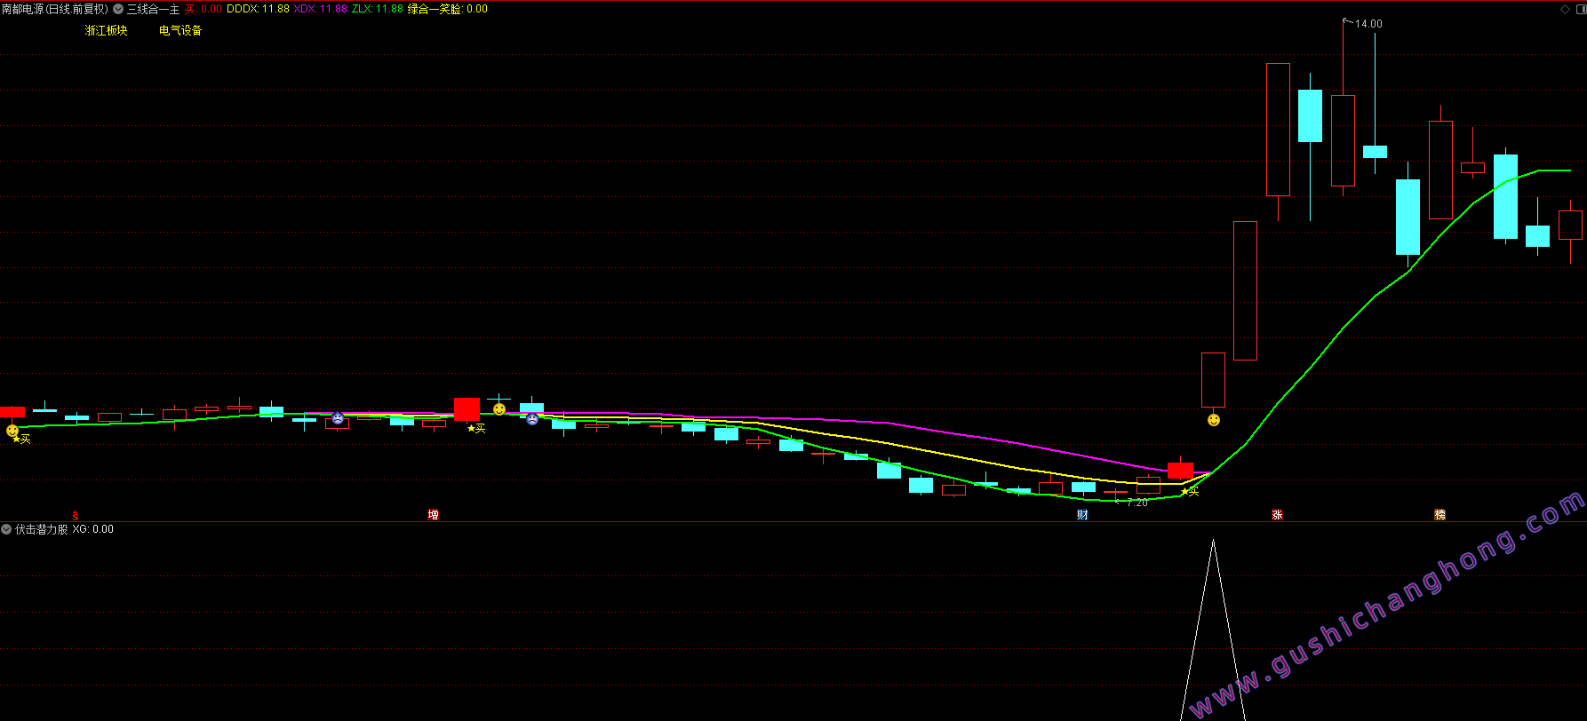Click the diamond icon at top right
Image resolution: width=1587 pixels, height=721 pixels.
(x=1565, y=9)
